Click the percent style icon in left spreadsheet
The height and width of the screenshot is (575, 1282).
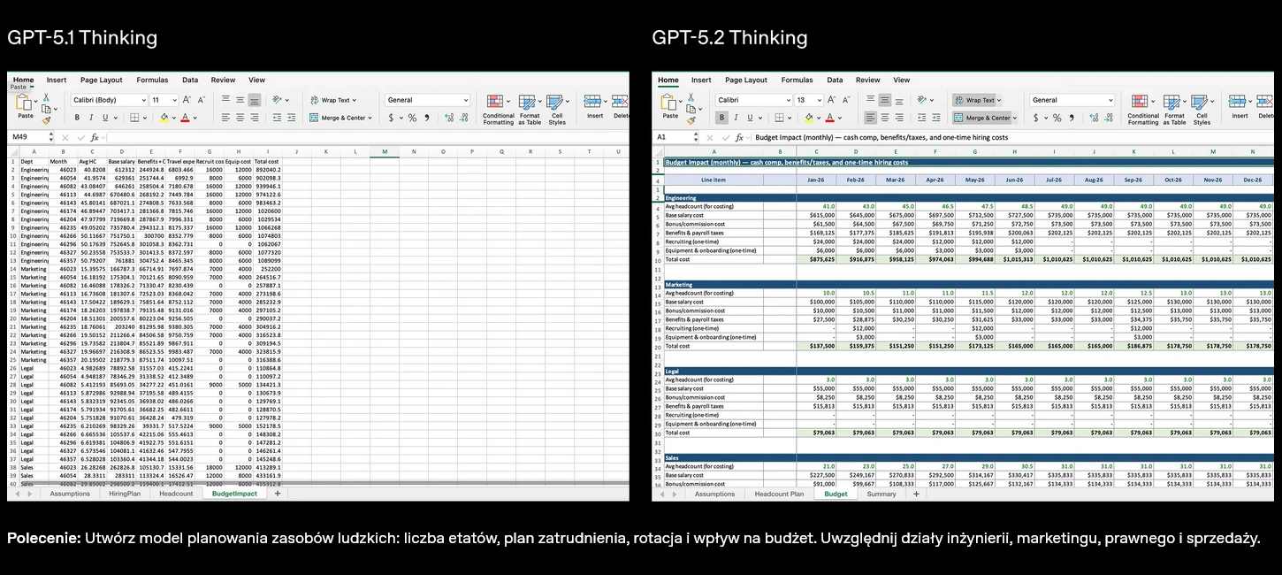point(412,118)
